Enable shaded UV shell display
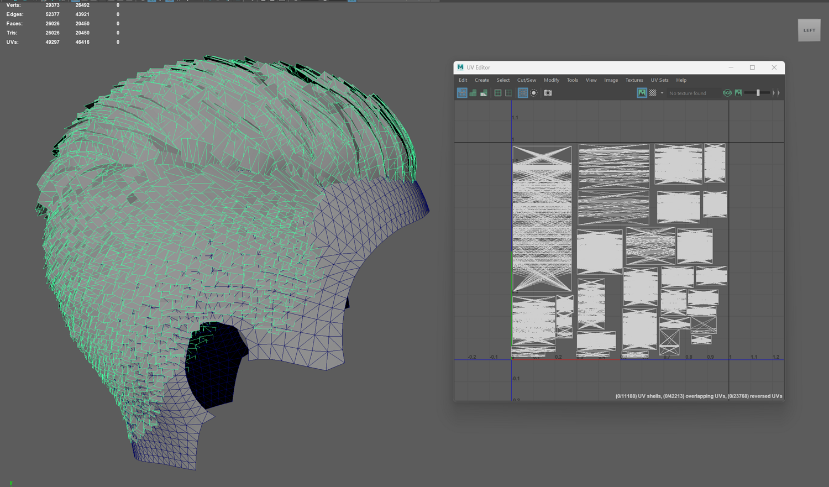Image resolution: width=829 pixels, height=487 pixels. tap(473, 93)
